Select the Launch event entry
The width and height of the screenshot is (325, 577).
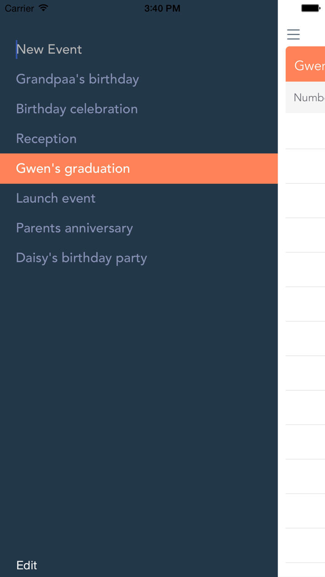coord(56,198)
